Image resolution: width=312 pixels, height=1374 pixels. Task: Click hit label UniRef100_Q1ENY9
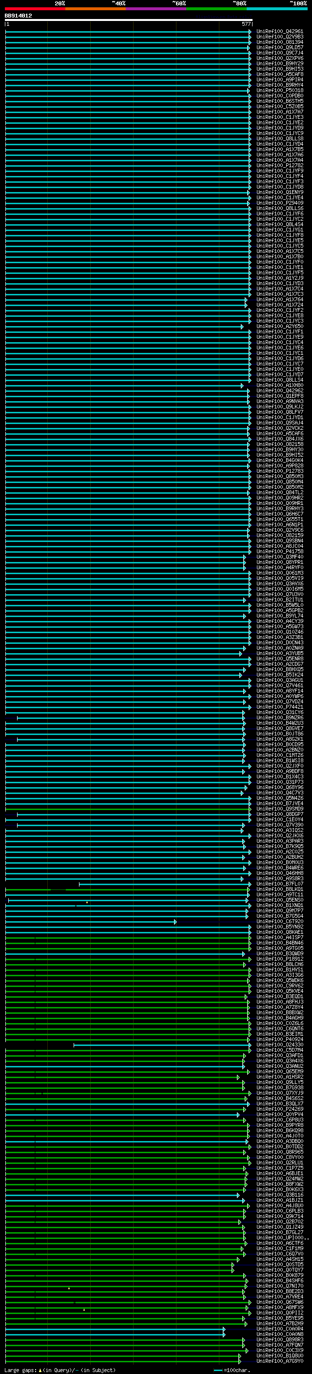pos(279,193)
